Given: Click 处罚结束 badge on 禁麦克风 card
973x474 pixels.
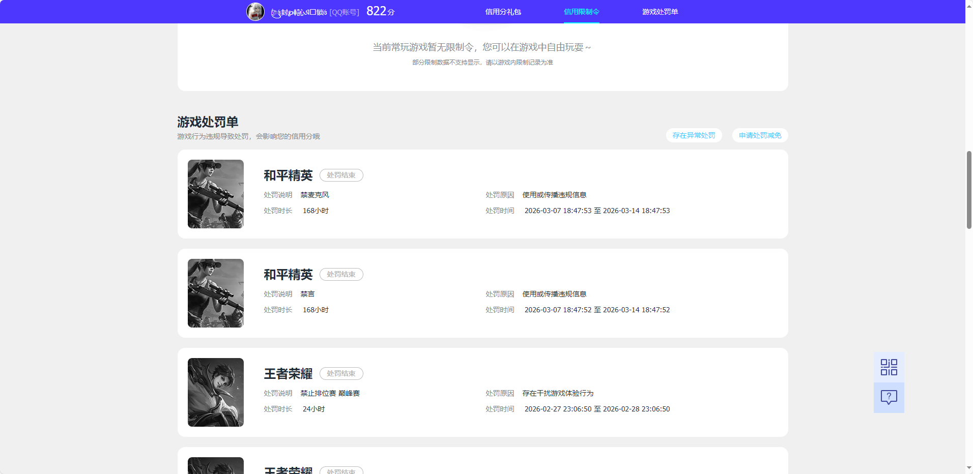Looking at the screenshot, I should tap(341, 175).
